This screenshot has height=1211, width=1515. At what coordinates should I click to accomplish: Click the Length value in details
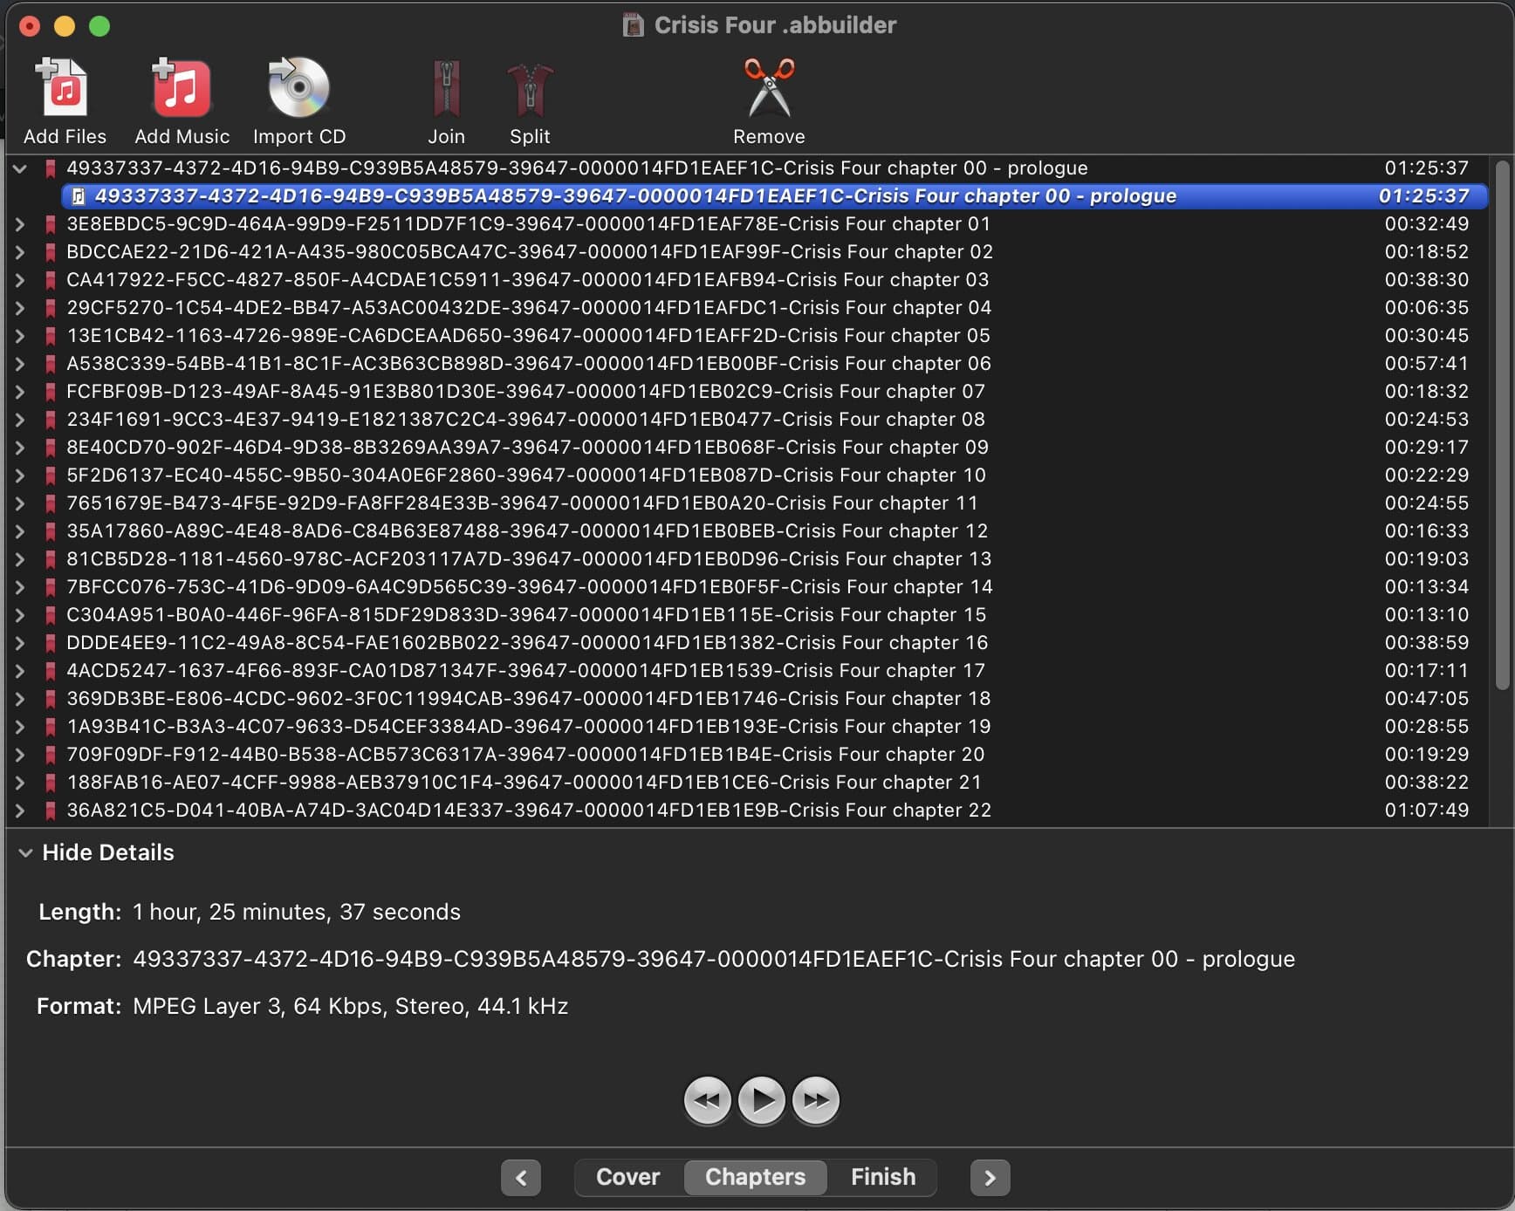click(x=296, y=912)
